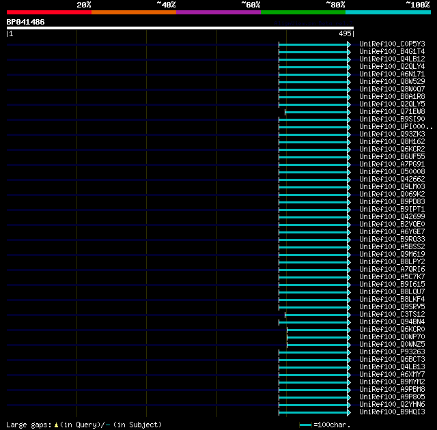
Task: Click the UniRef100_Q0WP70 label
Action: click(392, 337)
